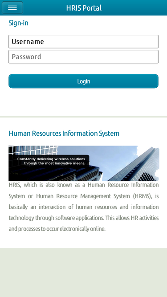
Task: Open the hamburger navigation menu
Action: [12, 8]
